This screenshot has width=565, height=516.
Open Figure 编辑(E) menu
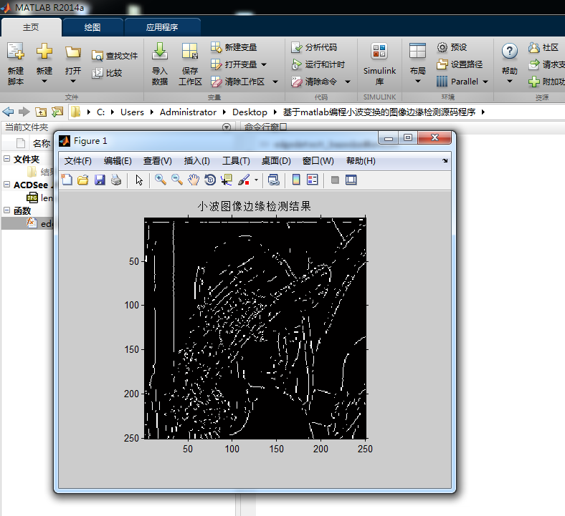[x=118, y=161]
